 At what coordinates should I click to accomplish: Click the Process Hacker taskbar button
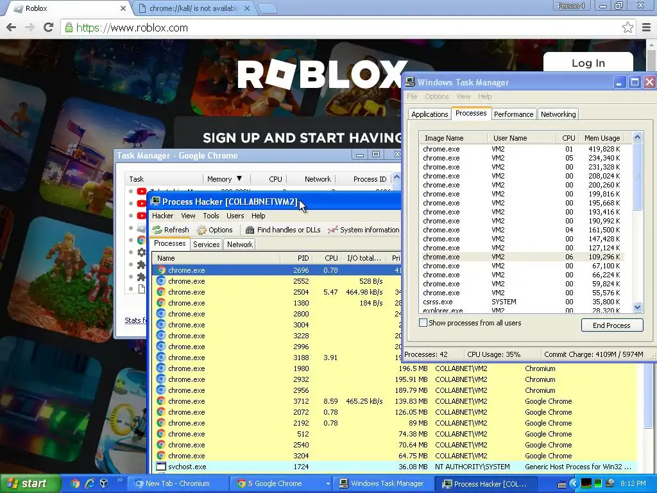(x=485, y=484)
